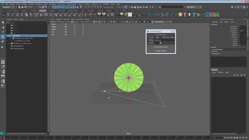The width and height of the screenshot is (249, 140).
Task: Click the Translate Z value field
Action: 242,31
